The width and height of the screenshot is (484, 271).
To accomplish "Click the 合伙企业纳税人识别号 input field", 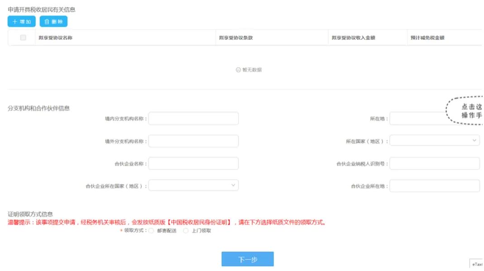I will [434, 164].
